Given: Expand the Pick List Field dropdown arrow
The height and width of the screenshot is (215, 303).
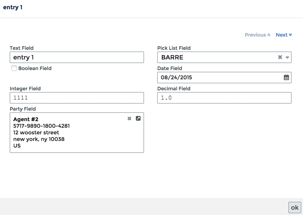Looking at the screenshot, I should (x=287, y=57).
